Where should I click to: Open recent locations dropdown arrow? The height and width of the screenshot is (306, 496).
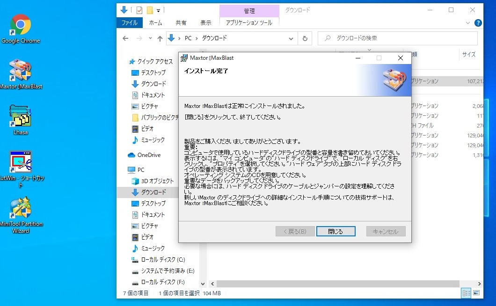pyautogui.click(x=150, y=38)
